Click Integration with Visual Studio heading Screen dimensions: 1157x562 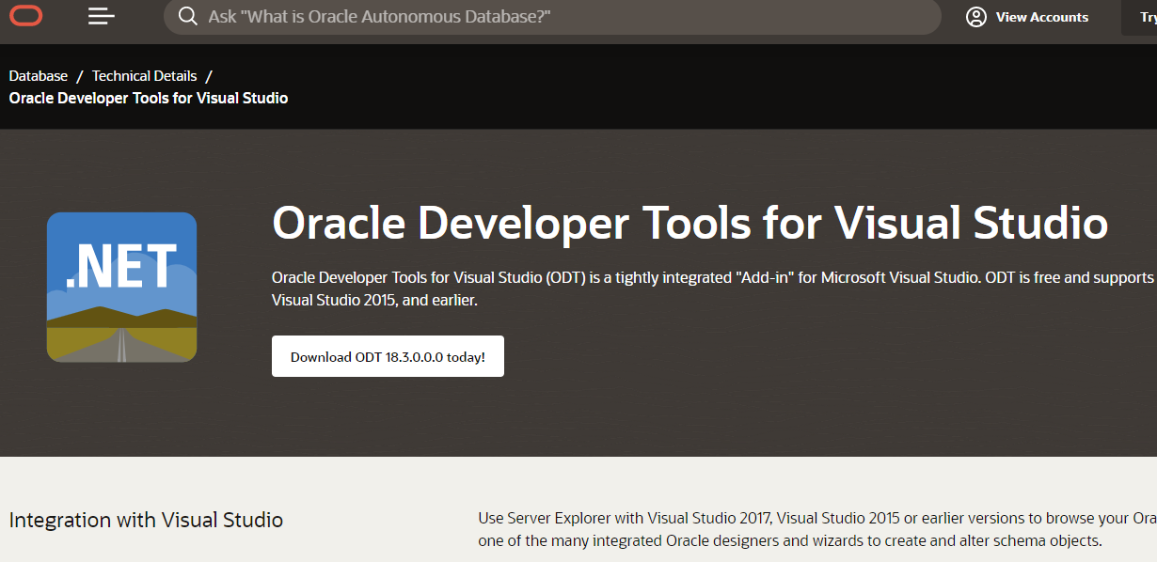[x=146, y=520]
